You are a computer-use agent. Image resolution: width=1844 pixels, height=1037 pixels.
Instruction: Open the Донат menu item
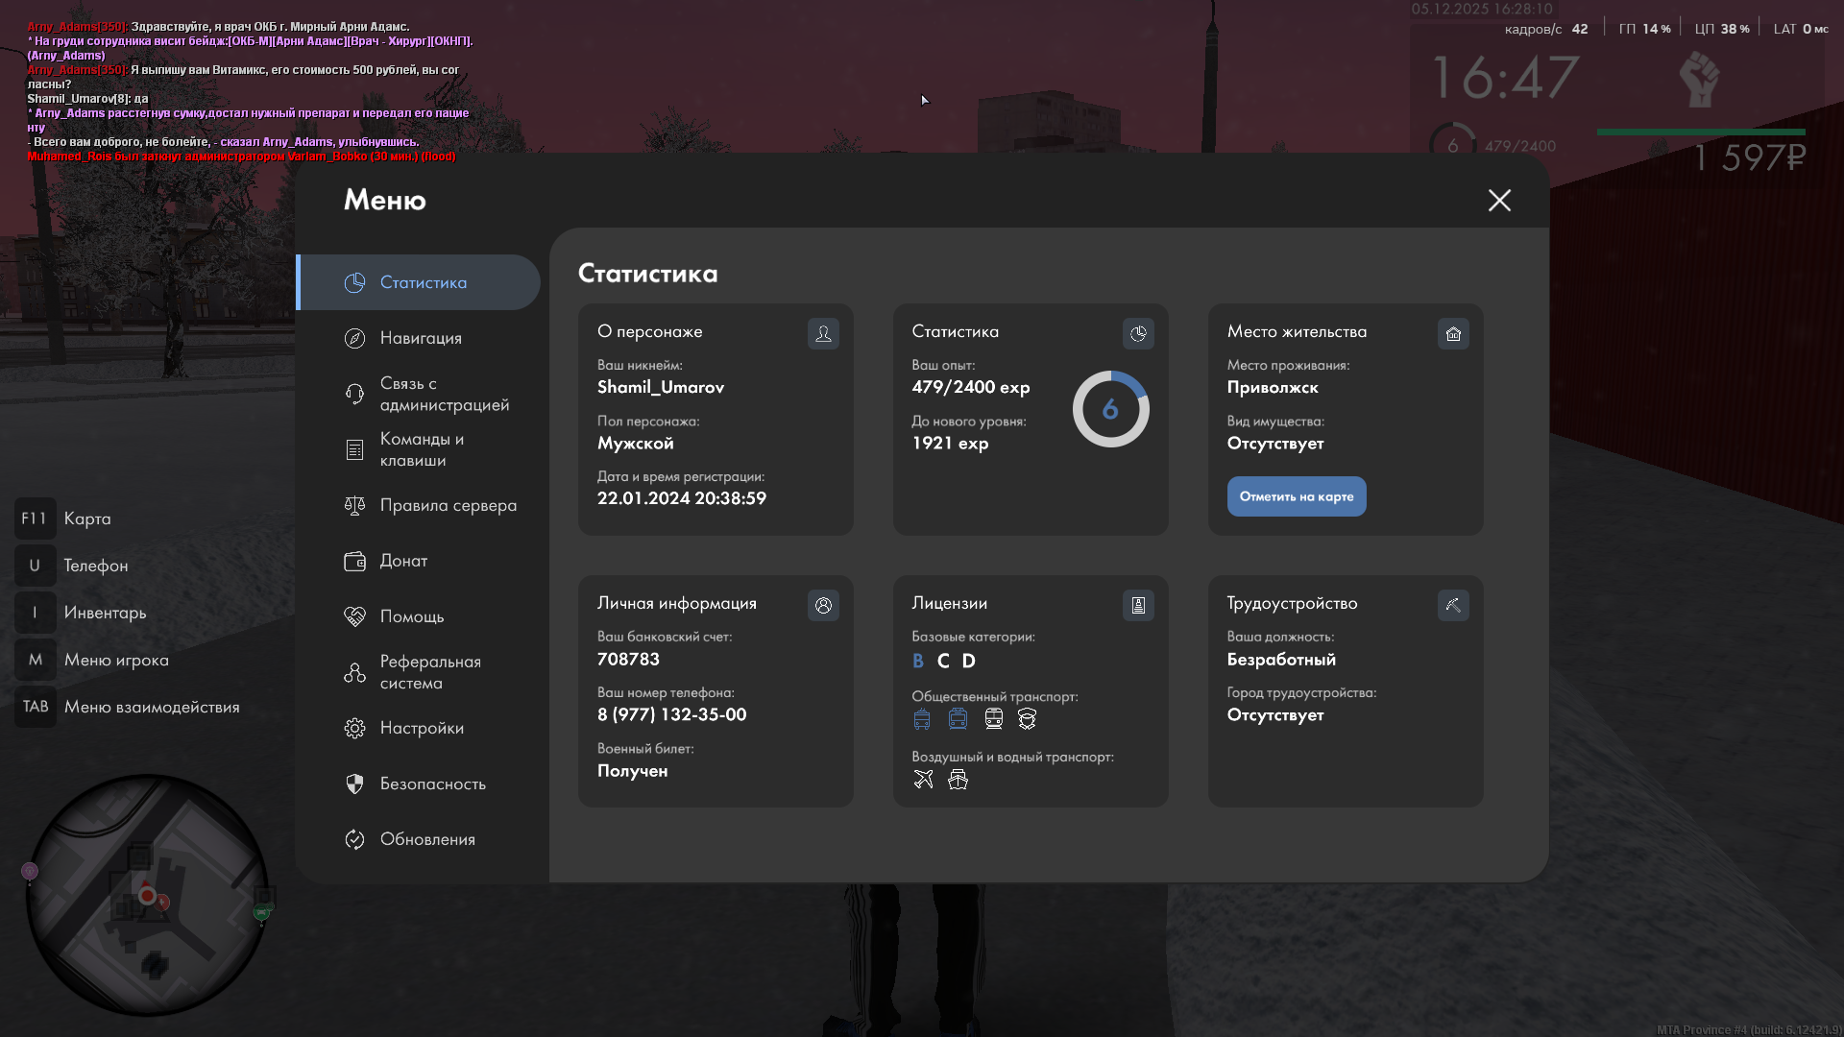pos(403,561)
